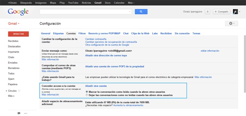Open the account arrow next to avatar
Screen dimensions: 246x116
click(x=240, y=12)
